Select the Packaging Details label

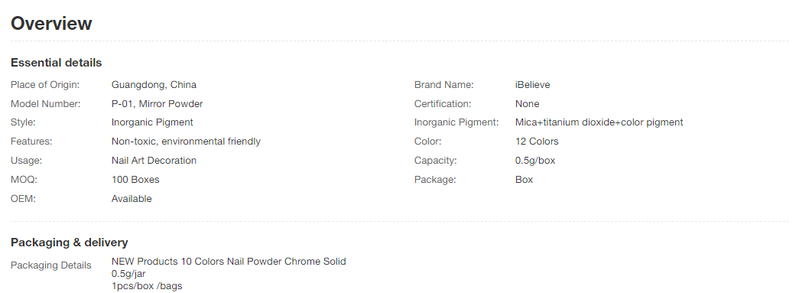pyautogui.click(x=50, y=265)
